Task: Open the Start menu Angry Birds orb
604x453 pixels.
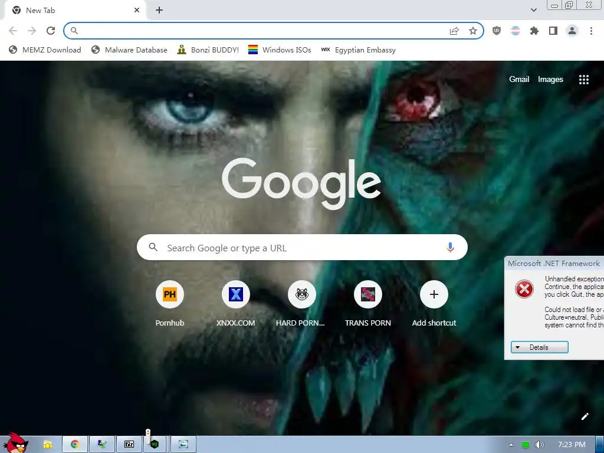Action: (15, 442)
